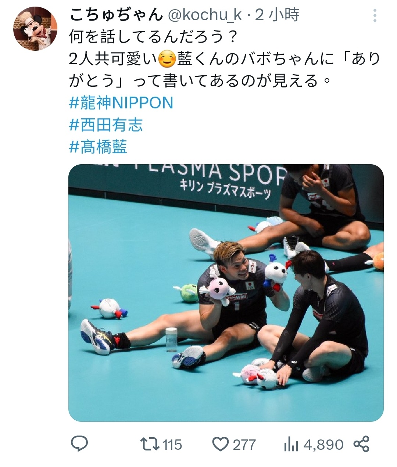Open the 2小時 timestamp
The width and height of the screenshot is (397, 467).
(277, 15)
